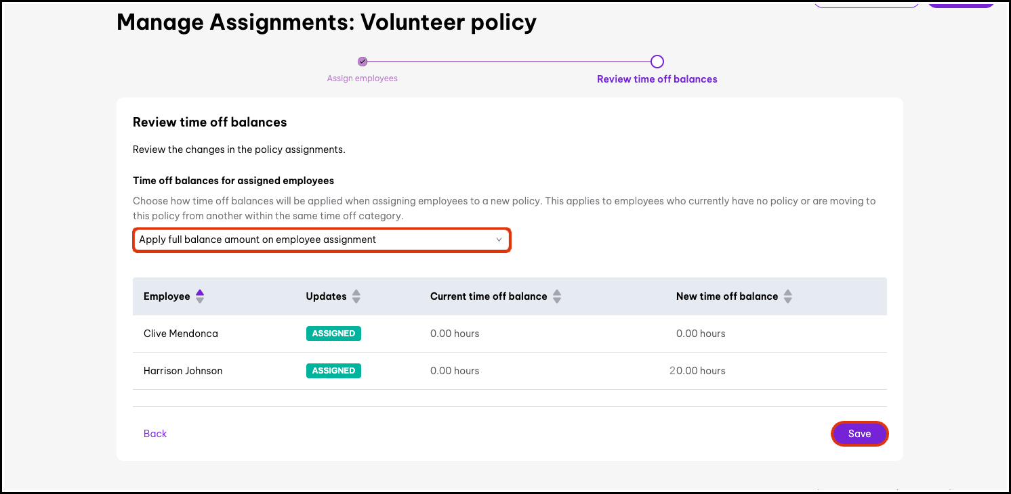This screenshot has width=1011, height=494.
Task: Click the completed checkmark step circle
Action: pyautogui.click(x=363, y=62)
